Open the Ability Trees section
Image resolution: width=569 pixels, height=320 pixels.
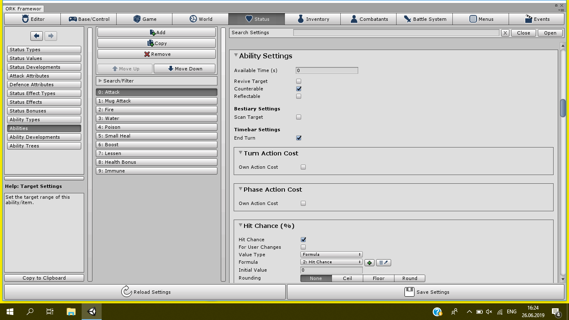click(44, 146)
